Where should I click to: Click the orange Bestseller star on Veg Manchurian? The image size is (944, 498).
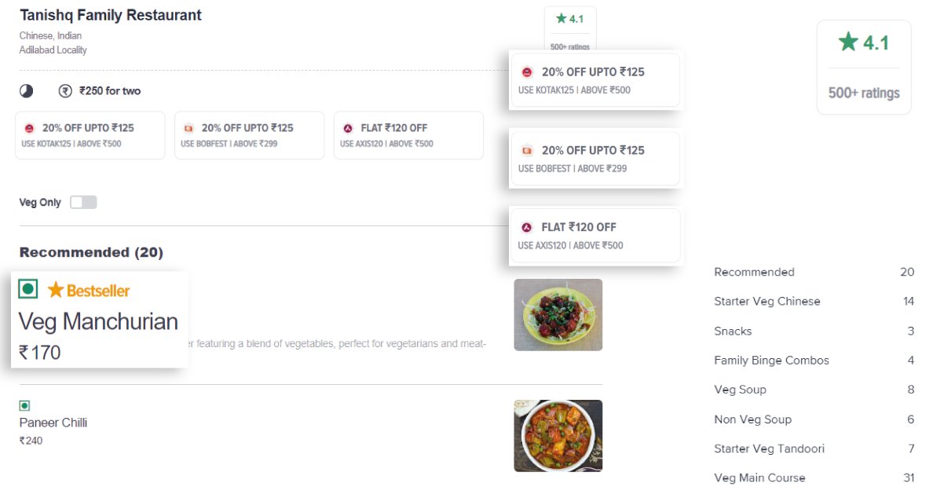(54, 290)
